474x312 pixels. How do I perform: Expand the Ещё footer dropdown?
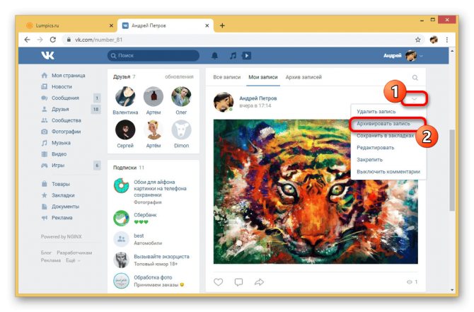click(x=73, y=260)
